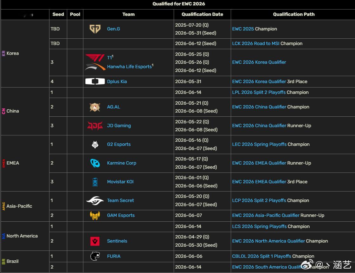Follow the EWC 2026 Asia-Pacific Qualifier link

click(266, 216)
